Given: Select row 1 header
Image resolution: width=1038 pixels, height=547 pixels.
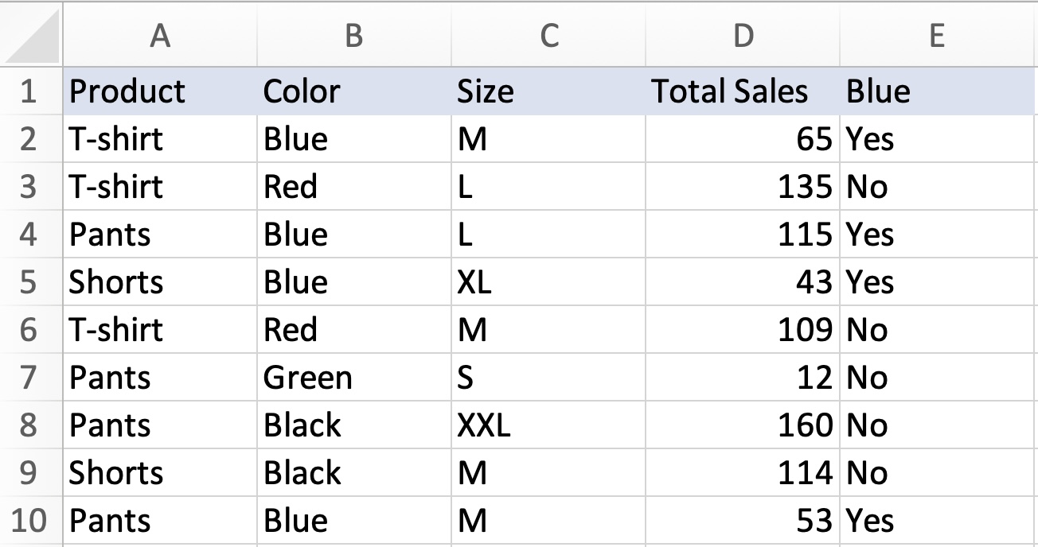Looking at the screenshot, I should pyautogui.click(x=32, y=91).
